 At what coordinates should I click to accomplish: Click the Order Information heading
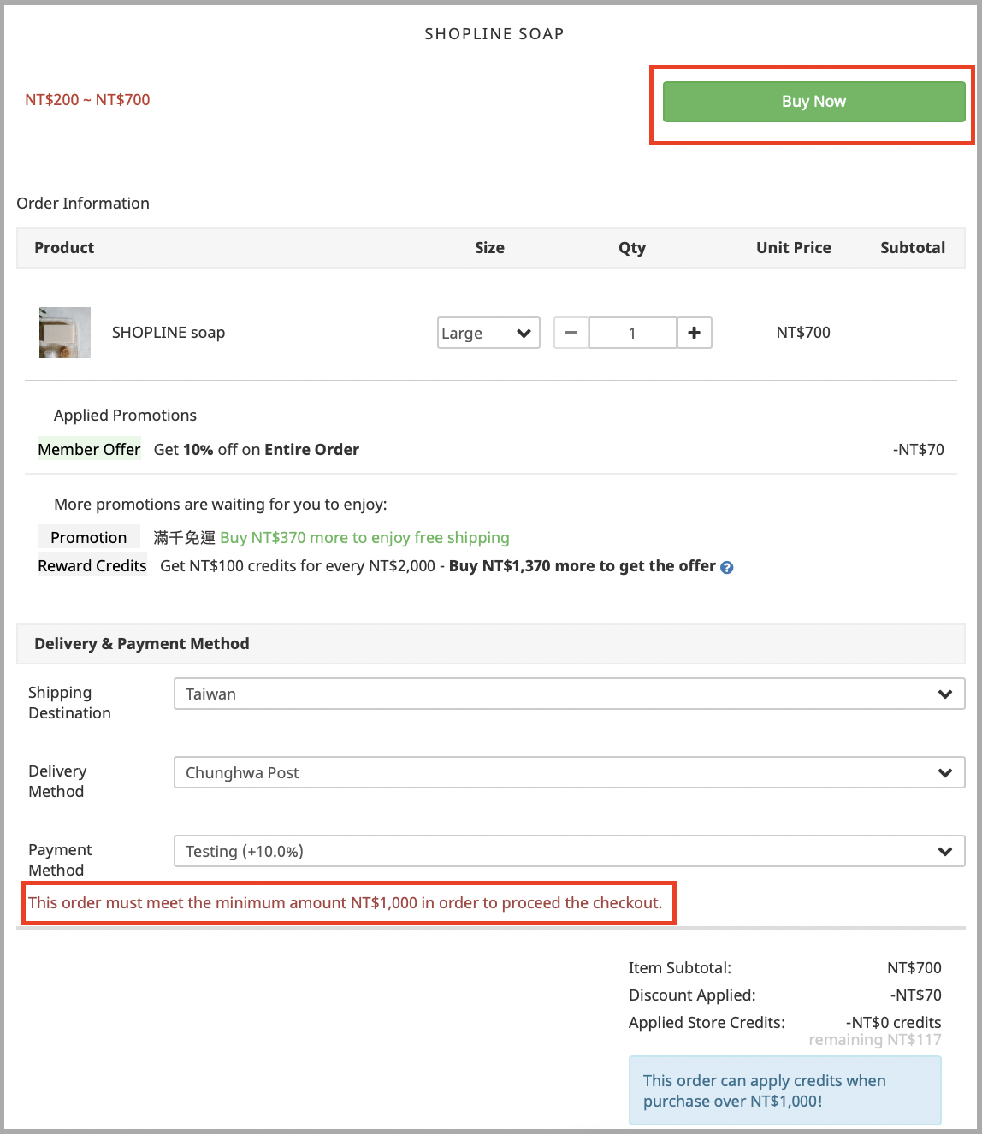pyautogui.click(x=83, y=204)
